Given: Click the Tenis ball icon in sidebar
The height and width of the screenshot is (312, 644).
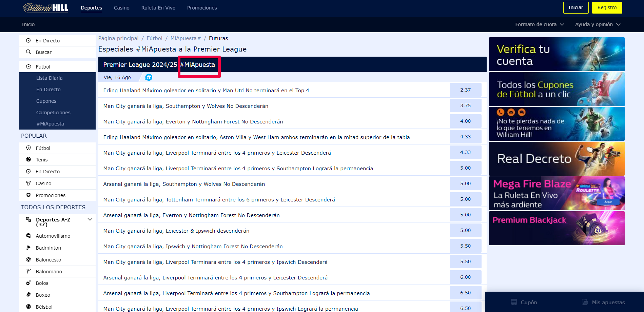Looking at the screenshot, I should [x=28, y=159].
